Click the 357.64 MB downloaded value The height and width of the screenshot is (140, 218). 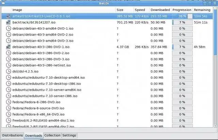tap(159, 47)
